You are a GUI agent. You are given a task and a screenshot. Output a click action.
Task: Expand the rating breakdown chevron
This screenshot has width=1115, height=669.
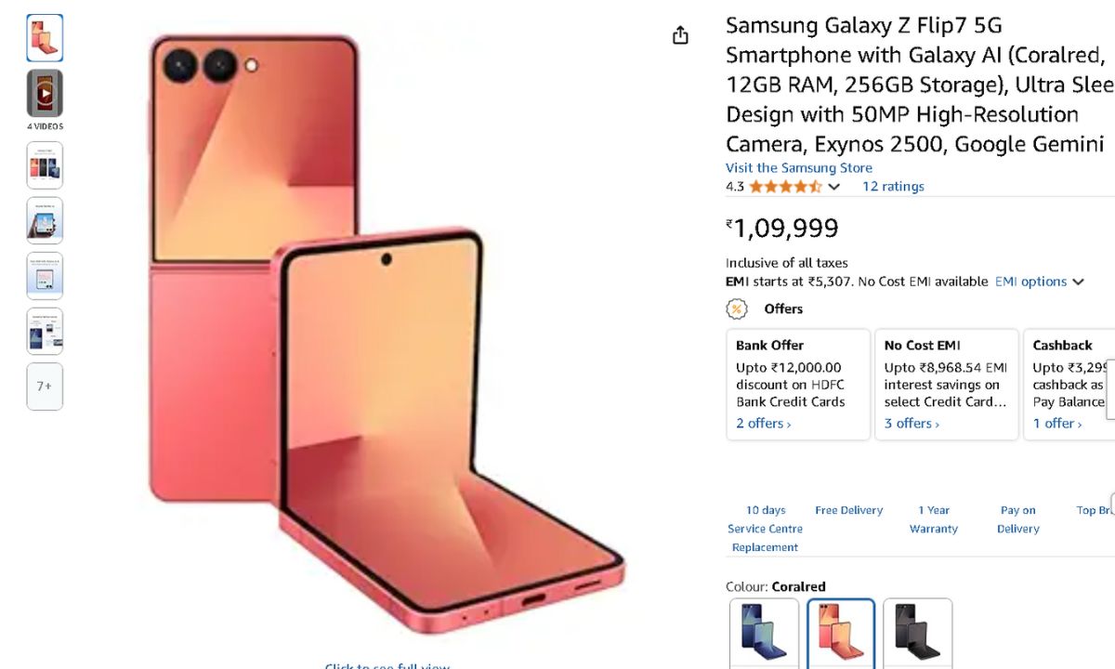coord(834,187)
